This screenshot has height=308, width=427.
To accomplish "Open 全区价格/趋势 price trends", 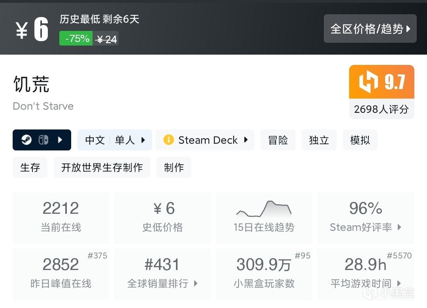I will [370, 29].
